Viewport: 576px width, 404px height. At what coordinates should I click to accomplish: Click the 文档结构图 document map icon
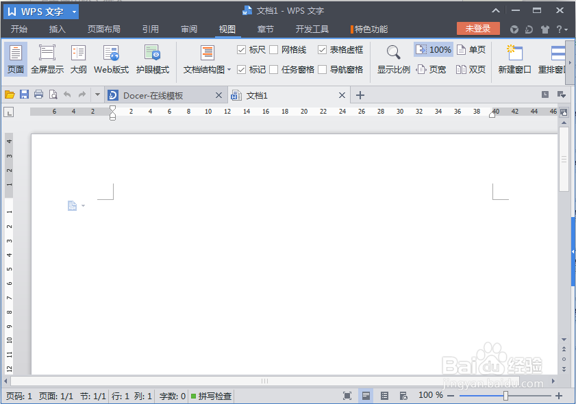click(208, 53)
